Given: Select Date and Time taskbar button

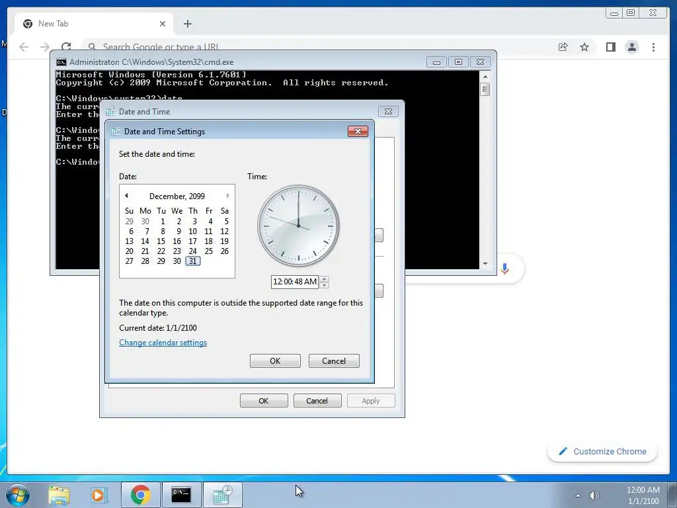Looking at the screenshot, I should click(222, 495).
